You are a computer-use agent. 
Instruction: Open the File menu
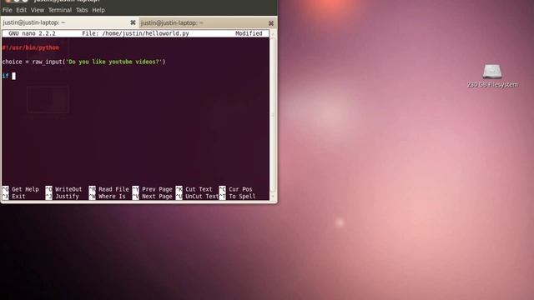(8, 10)
